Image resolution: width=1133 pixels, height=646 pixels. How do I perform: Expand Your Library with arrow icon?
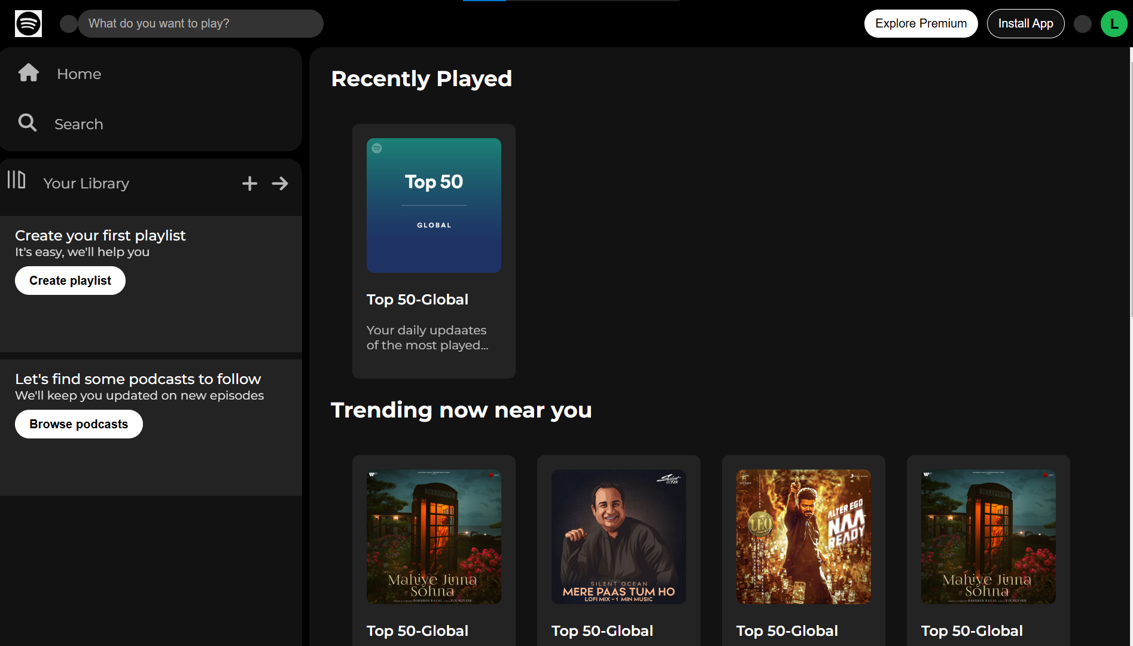pos(280,184)
